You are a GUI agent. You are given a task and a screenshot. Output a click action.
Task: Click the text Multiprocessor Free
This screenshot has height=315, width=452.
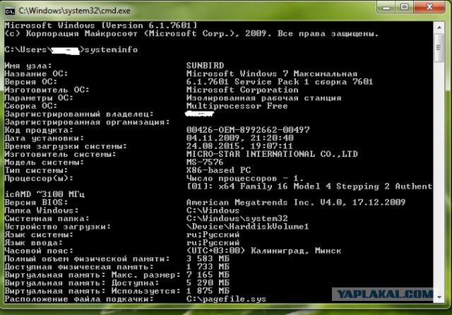[x=237, y=106]
